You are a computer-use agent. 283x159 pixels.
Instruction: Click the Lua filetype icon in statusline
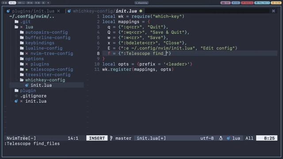pyautogui.click(x=229, y=138)
